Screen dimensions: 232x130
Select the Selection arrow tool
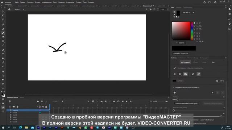pyautogui.click(x=3, y=11)
